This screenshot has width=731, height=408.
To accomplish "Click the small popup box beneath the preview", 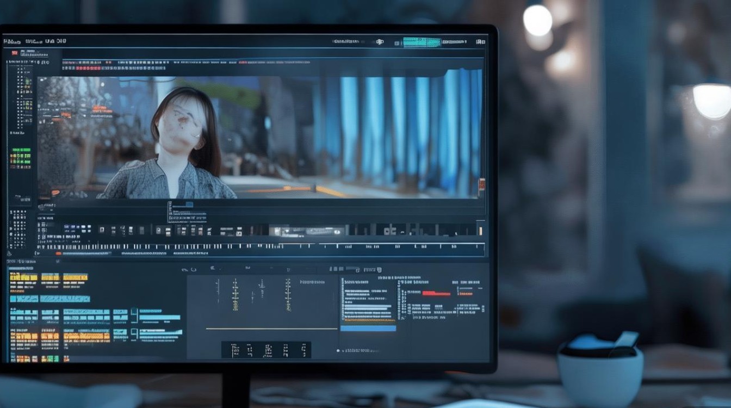I will tap(187, 212).
